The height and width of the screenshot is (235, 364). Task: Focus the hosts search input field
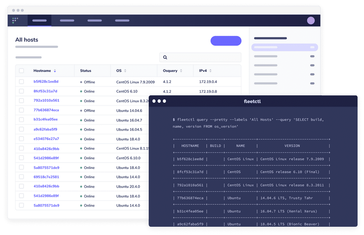click(x=200, y=57)
